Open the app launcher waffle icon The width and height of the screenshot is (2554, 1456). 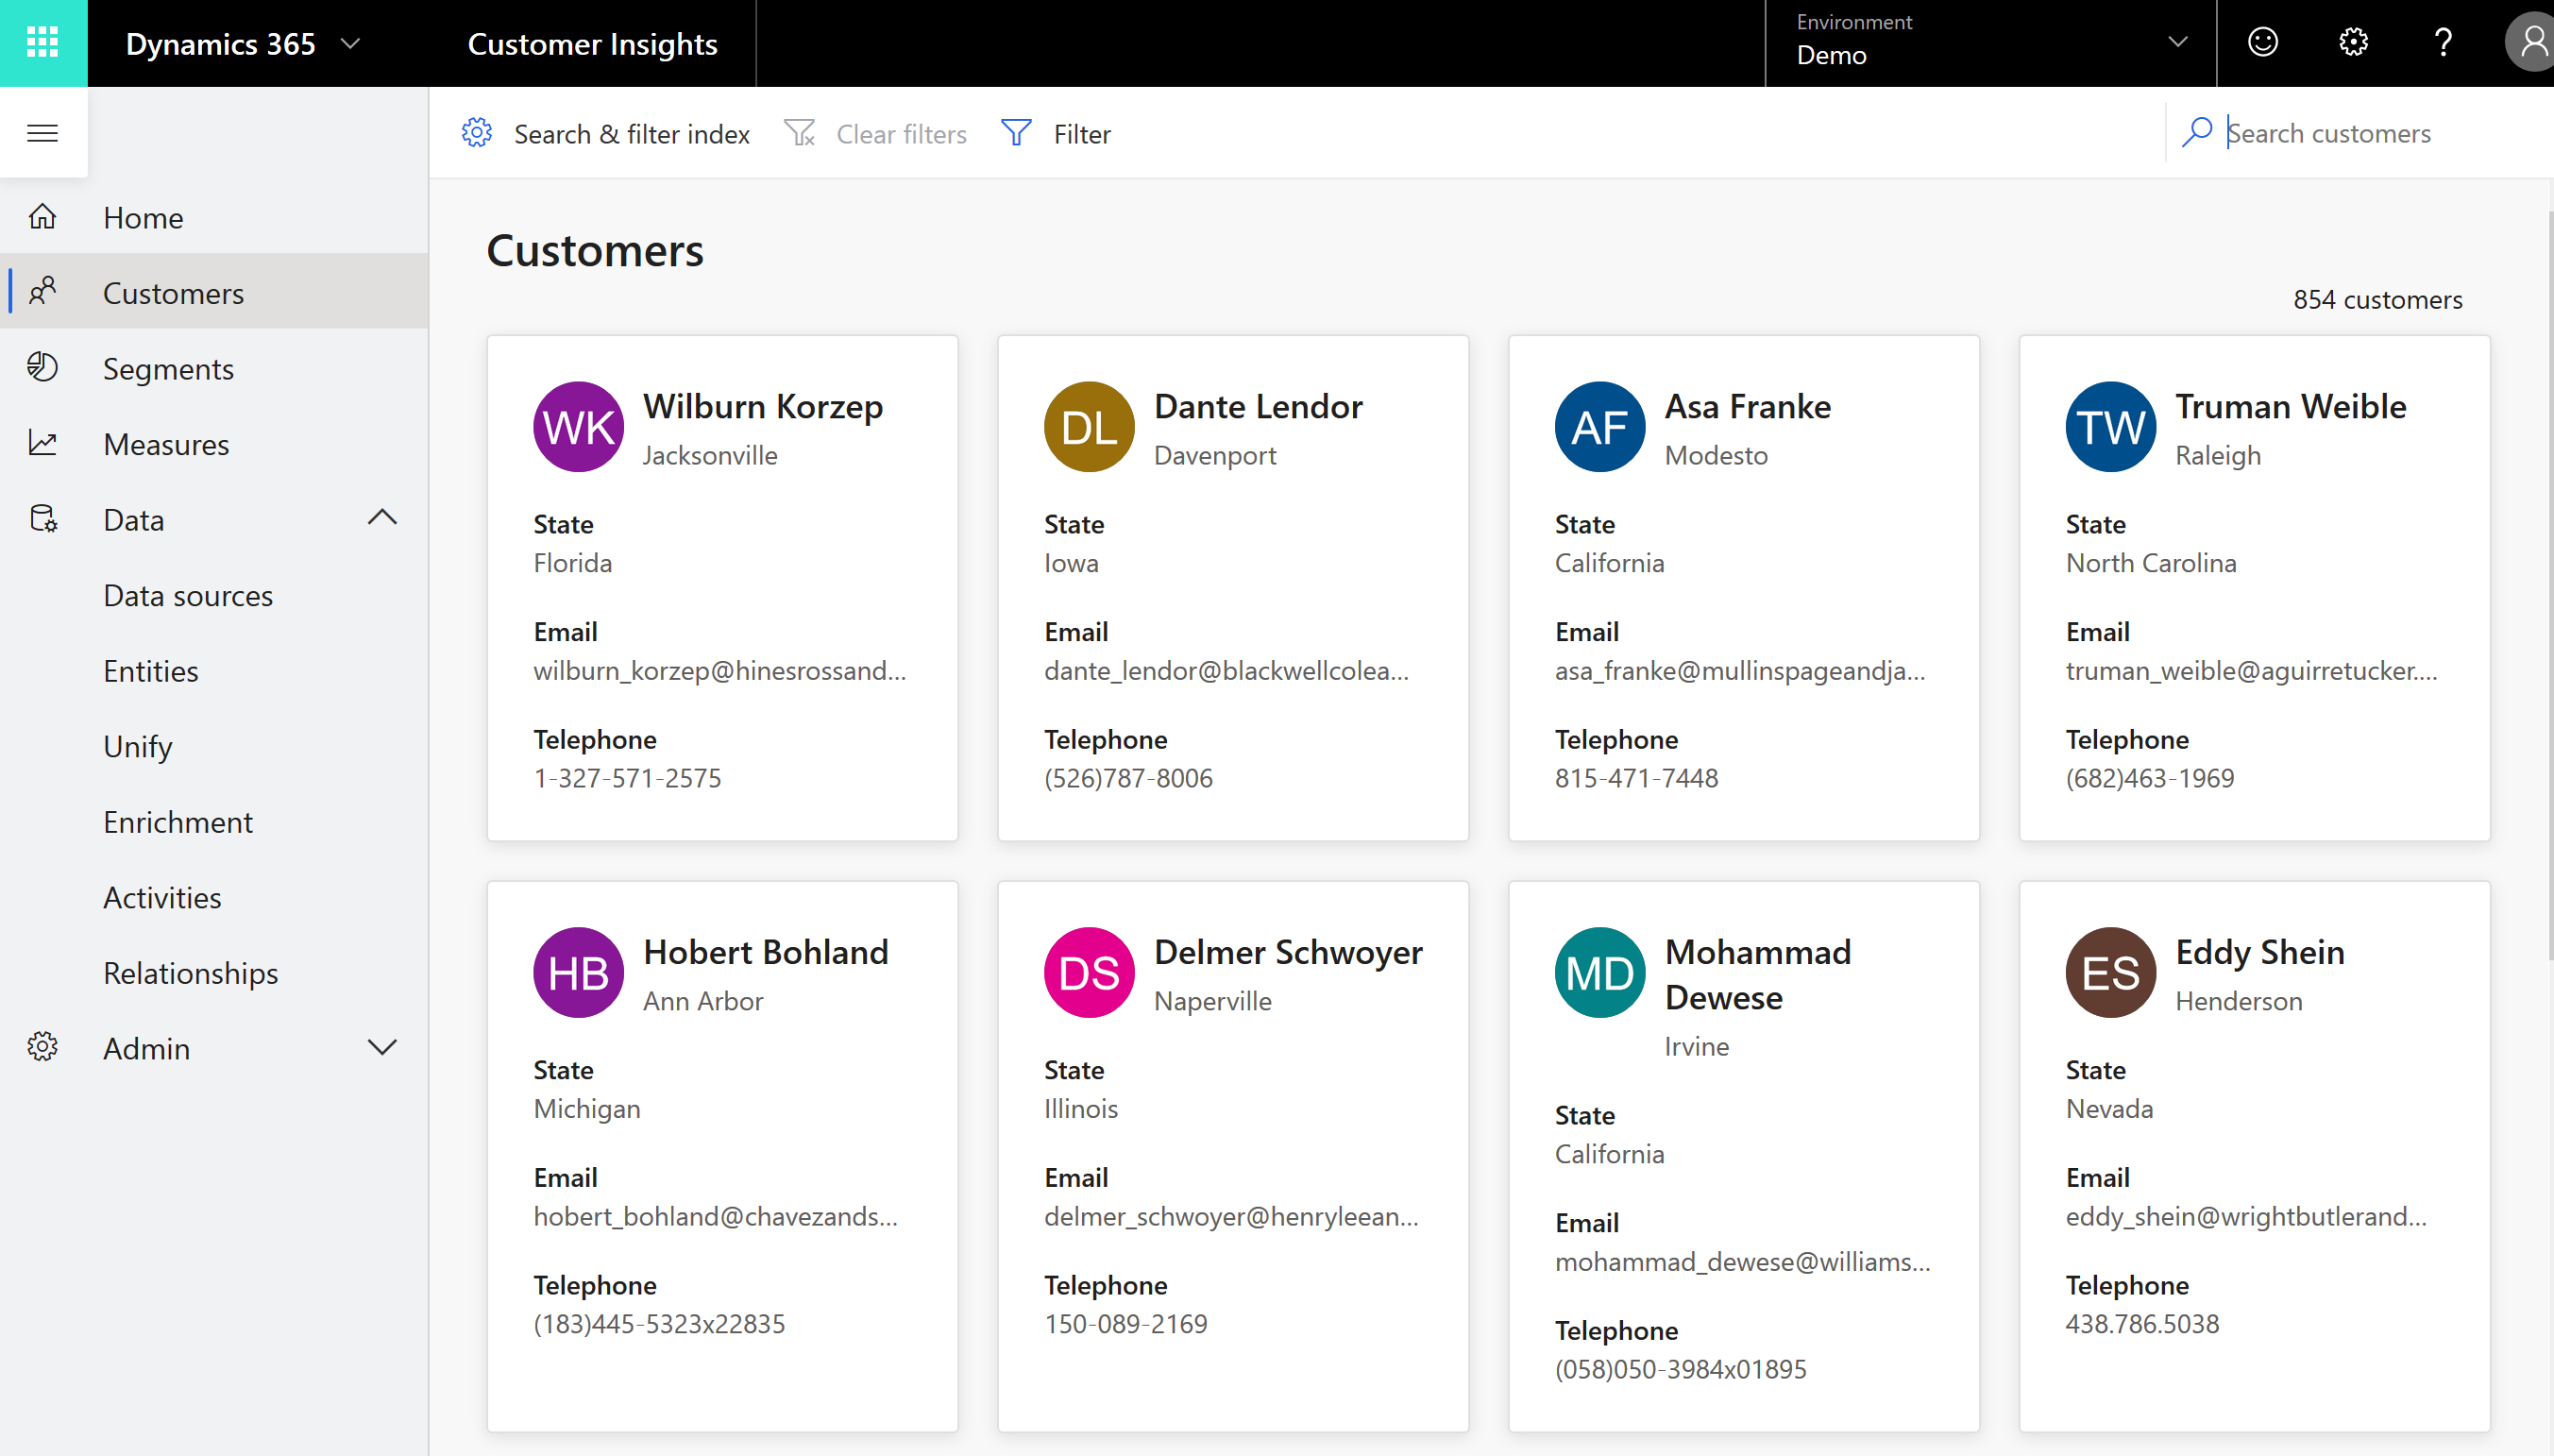click(x=43, y=43)
